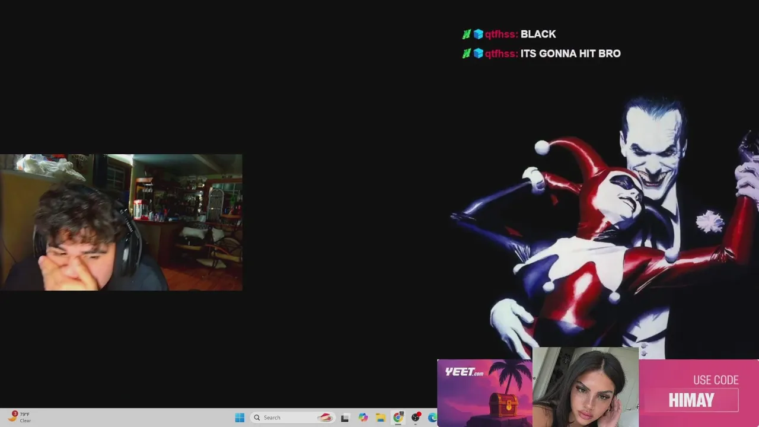
Task: Click the chat message 'ITS GONNA HIT BRO'
Action: pos(570,53)
